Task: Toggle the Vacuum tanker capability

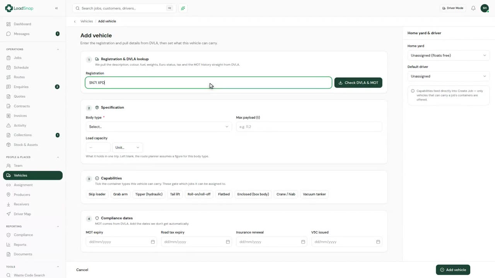Action: pyautogui.click(x=314, y=194)
